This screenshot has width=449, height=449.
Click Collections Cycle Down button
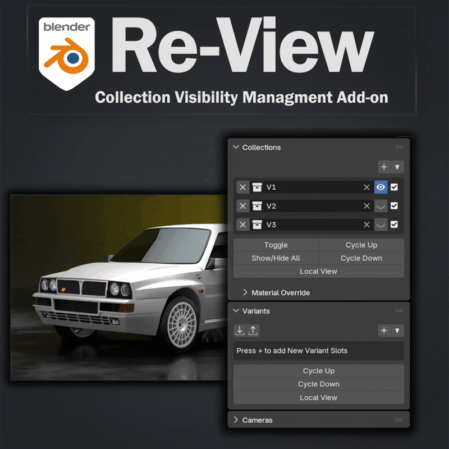361,258
